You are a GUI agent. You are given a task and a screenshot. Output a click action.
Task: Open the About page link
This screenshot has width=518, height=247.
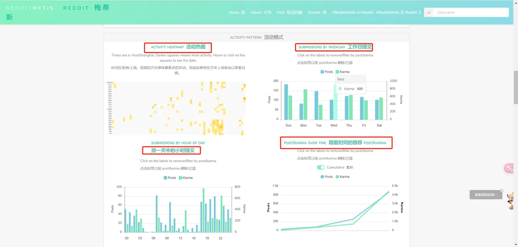tap(261, 13)
